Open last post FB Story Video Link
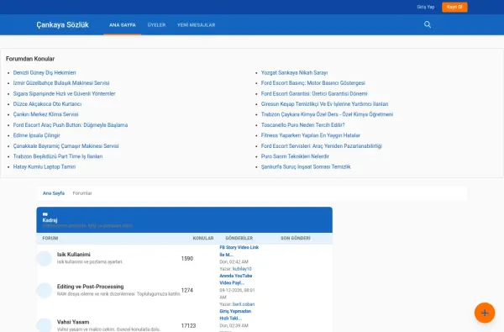504x332 pixels. point(239,251)
